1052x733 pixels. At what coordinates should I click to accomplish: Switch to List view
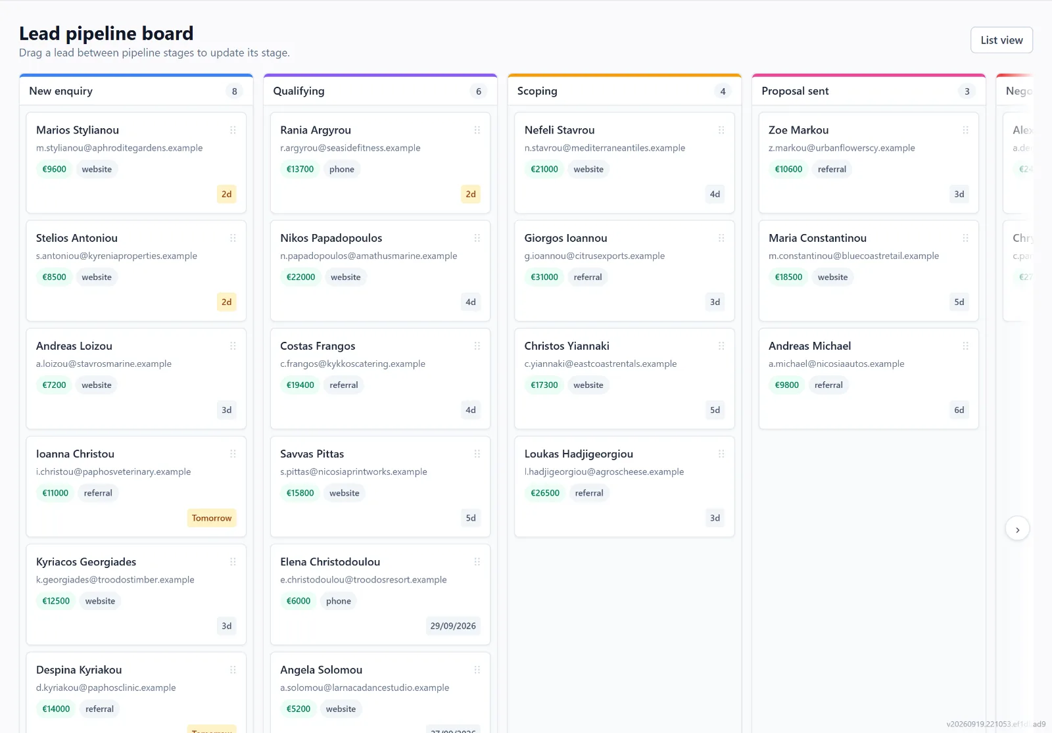pos(1001,40)
